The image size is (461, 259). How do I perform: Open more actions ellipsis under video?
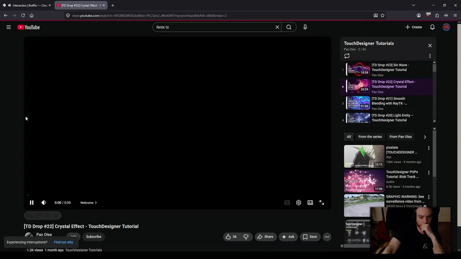pyautogui.click(x=327, y=237)
